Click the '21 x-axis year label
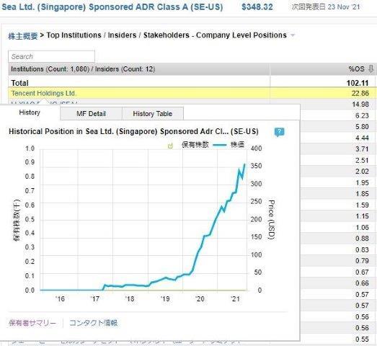 pyautogui.click(x=235, y=299)
